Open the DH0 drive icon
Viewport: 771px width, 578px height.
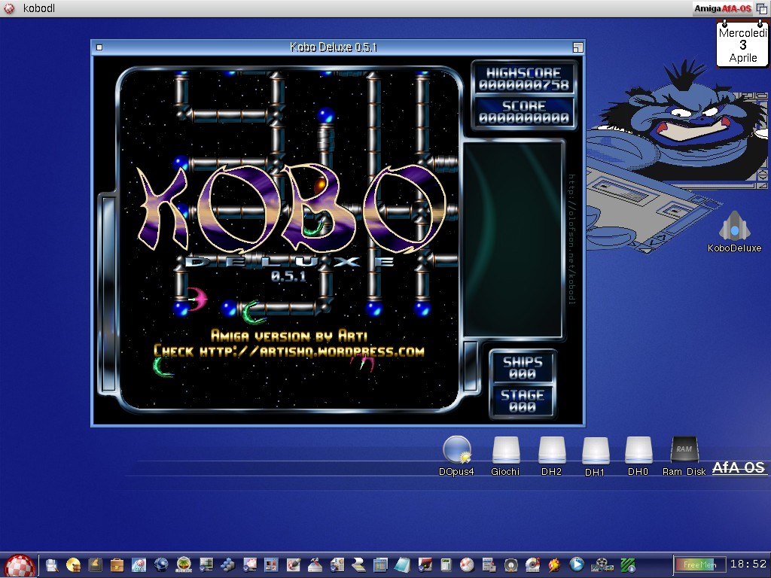(x=638, y=450)
